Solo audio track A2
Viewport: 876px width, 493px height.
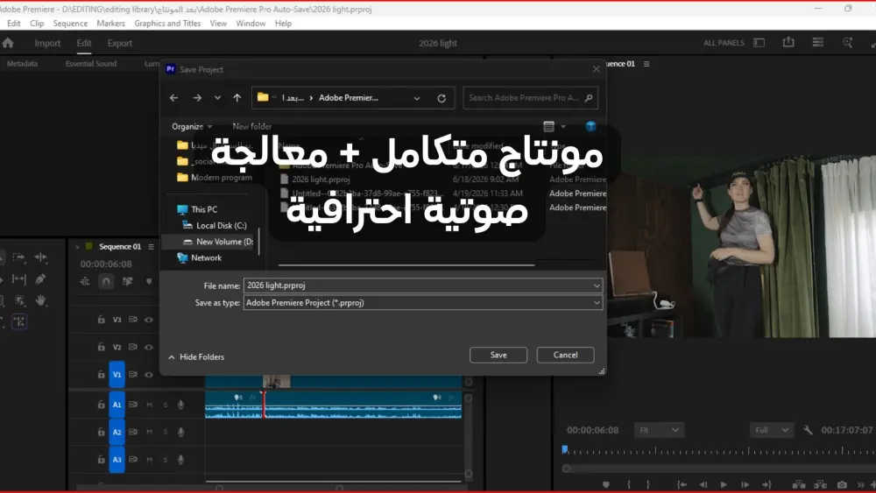tap(166, 433)
